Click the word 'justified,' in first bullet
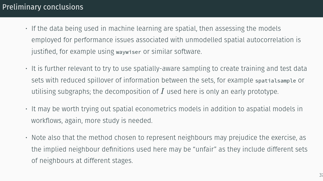This screenshot has height=181, width=323. click(x=44, y=52)
